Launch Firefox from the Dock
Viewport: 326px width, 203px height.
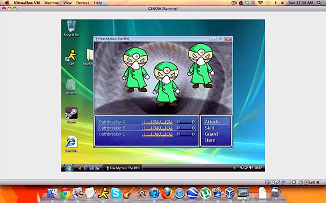(x=167, y=193)
